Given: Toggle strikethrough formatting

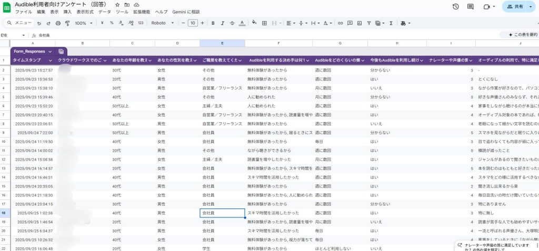Looking at the screenshot, I should 232,23.
